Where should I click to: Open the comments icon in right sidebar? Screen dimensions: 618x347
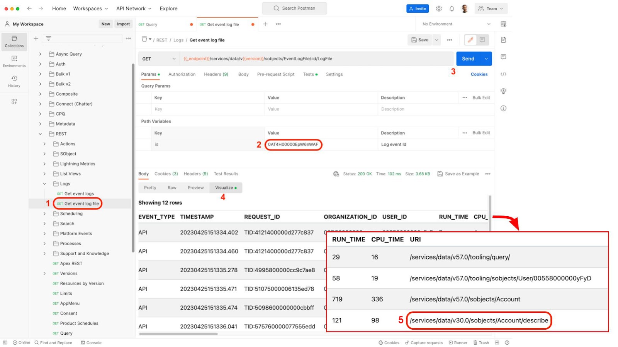click(x=503, y=57)
